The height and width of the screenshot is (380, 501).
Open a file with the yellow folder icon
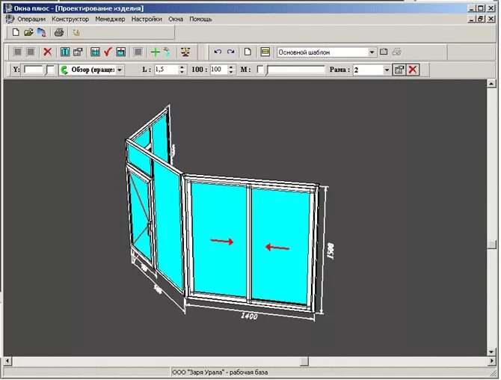pos(28,32)
